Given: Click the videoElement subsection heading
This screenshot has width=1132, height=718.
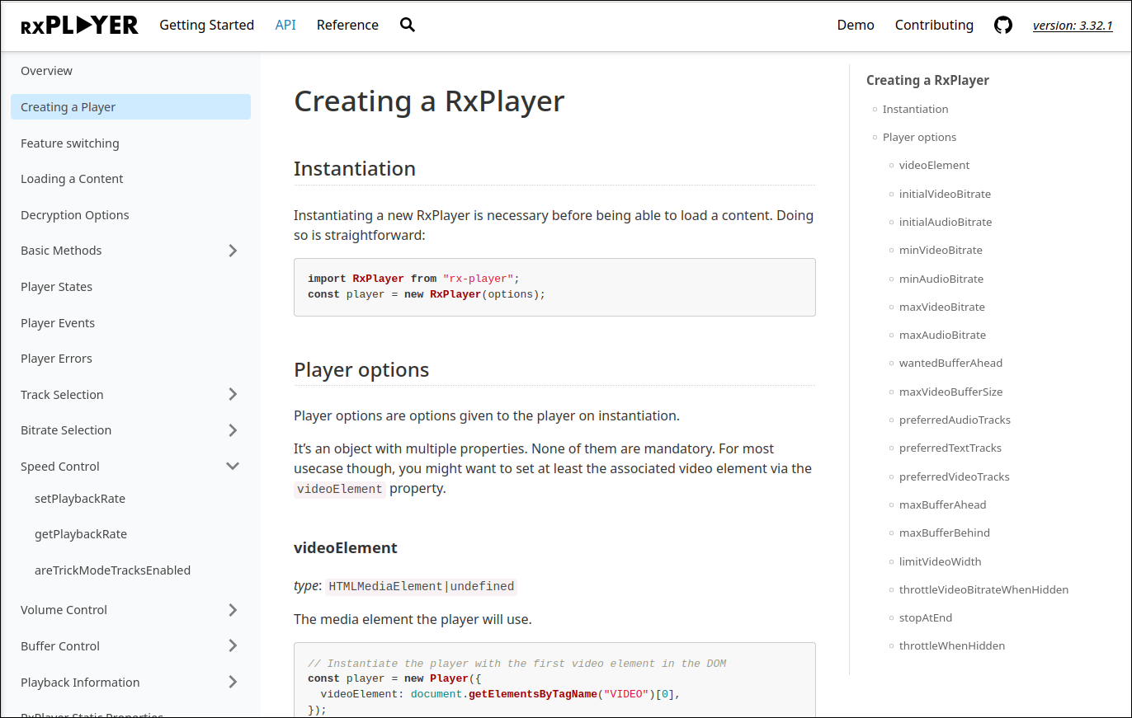Looking at the screenshot, I should click(346, 547).
